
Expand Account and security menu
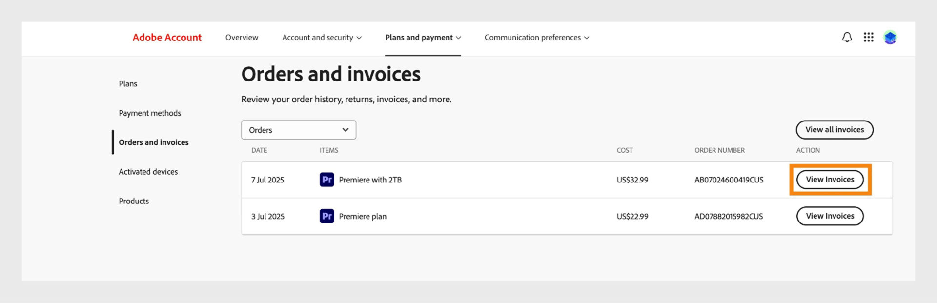(x=322, y=38)
